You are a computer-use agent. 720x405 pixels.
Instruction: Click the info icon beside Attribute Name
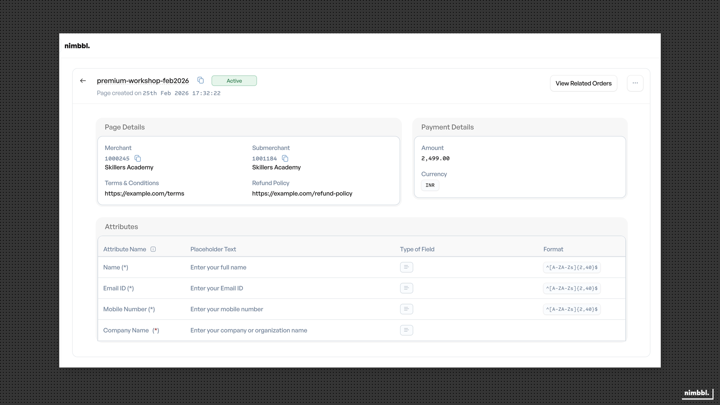point(153,249)
